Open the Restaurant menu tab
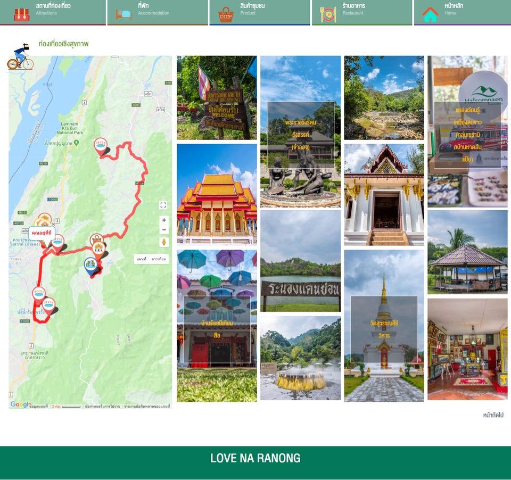 362,12
